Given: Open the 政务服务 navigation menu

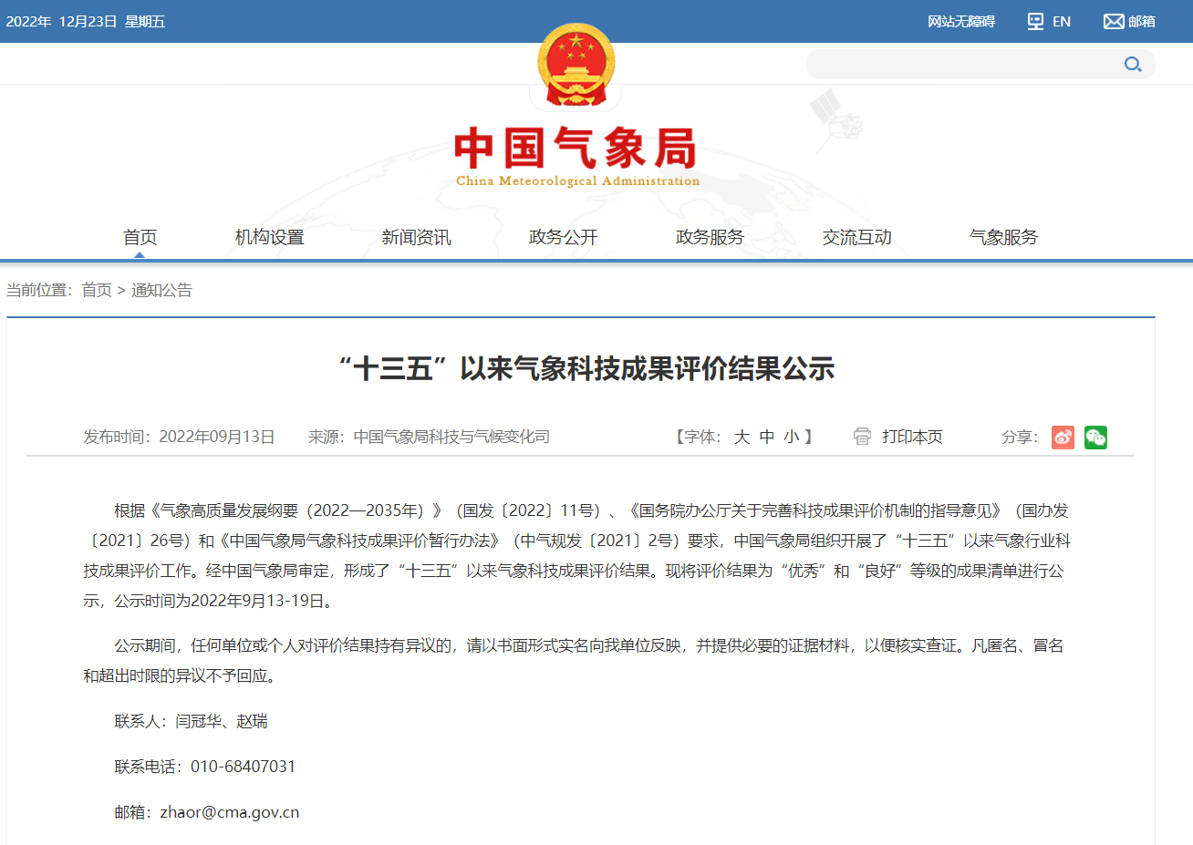Looking at the screenshot, I should tap(710, 238).
